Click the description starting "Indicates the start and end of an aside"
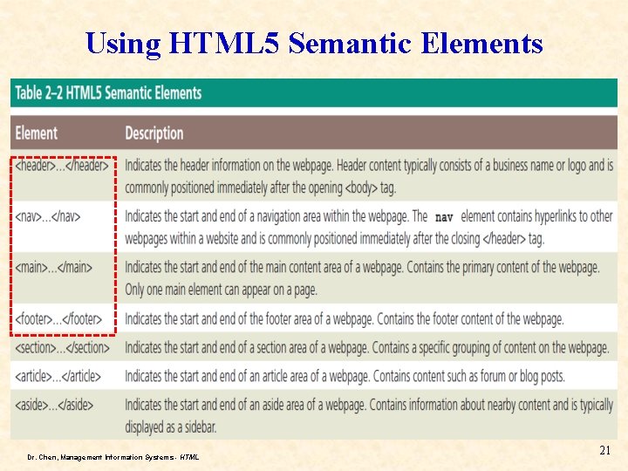 point(369,416)
